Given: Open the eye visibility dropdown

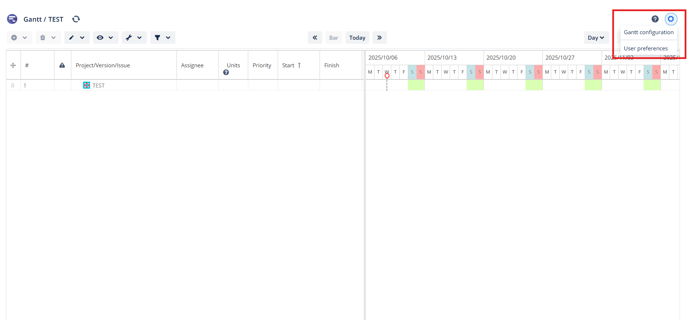Looking at the screenshot, I should click(x=105, y=38).
